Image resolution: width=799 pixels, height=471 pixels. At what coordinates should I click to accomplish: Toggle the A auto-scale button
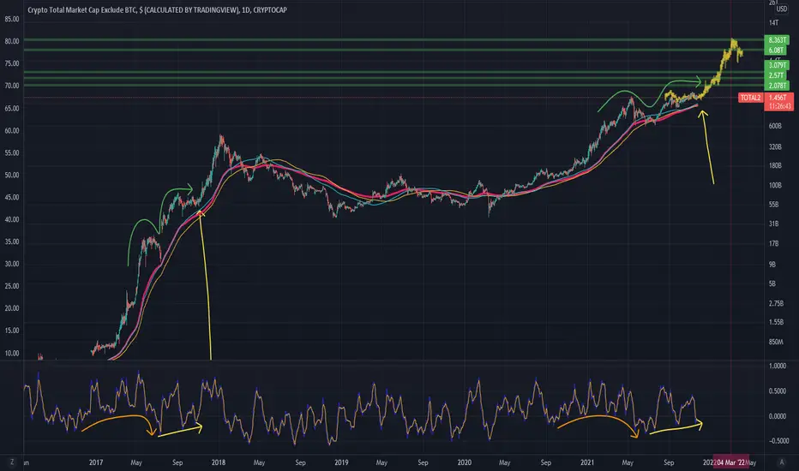782,462
